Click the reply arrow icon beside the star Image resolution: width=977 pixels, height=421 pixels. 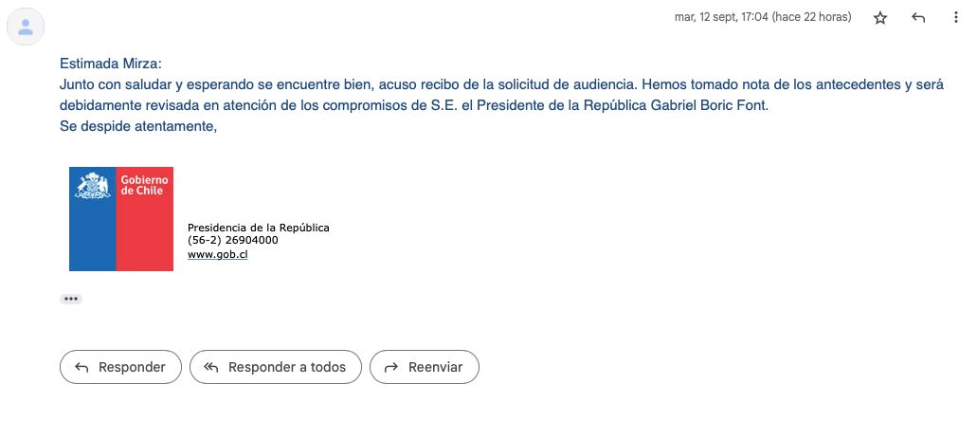pos(917,18)
